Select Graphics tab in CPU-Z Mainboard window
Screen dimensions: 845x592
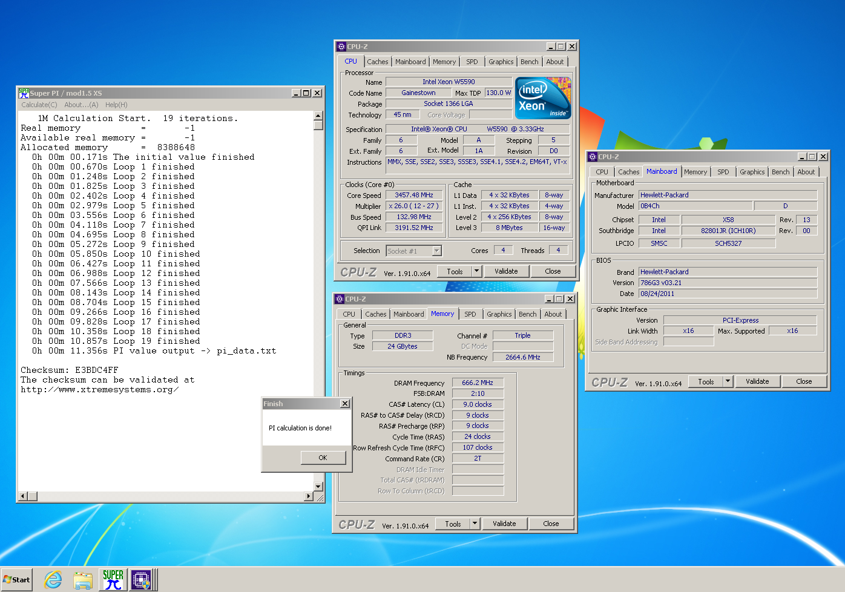click(x=752, y=172)
